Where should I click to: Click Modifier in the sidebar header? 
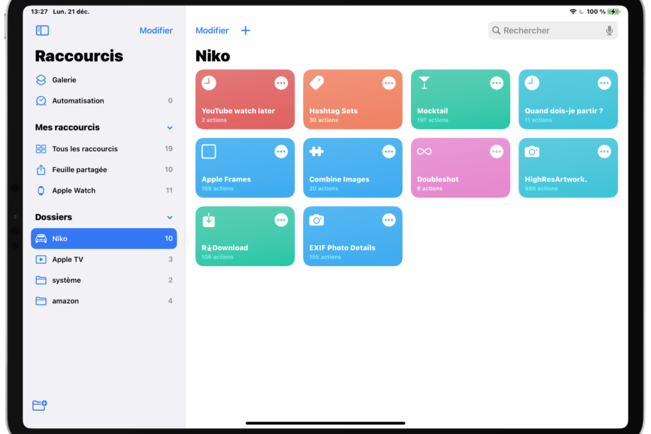[x=156, y=30]
